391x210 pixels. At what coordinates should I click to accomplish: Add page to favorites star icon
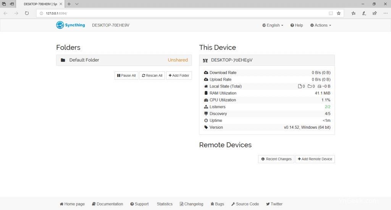point(339,13)
